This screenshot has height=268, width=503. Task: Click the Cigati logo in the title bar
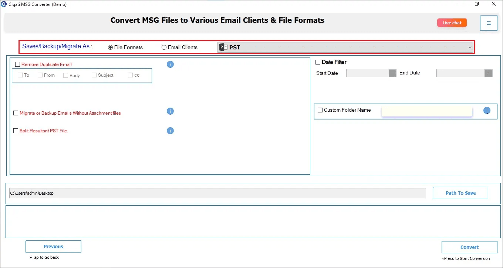point(3,4)
